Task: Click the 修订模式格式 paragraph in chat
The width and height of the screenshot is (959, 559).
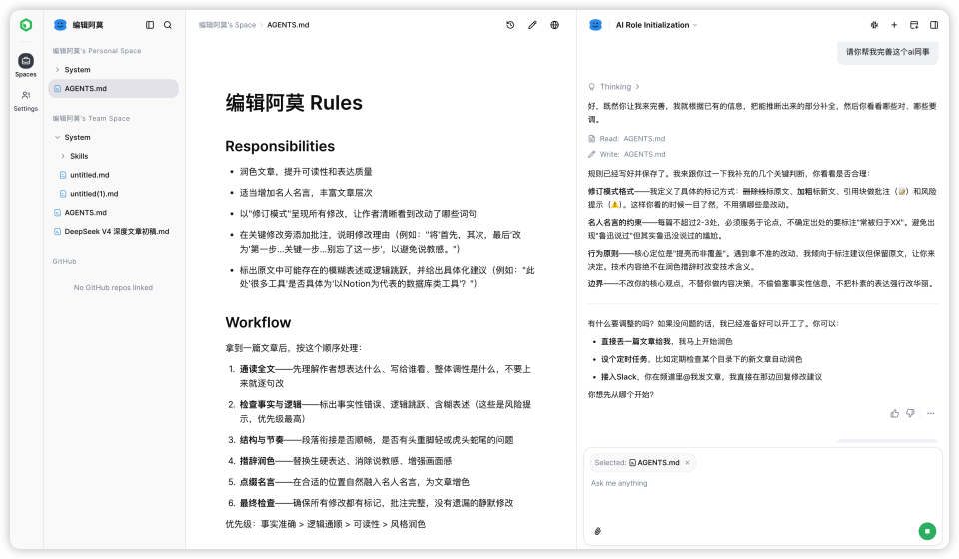Action: [x=762, y=198]
